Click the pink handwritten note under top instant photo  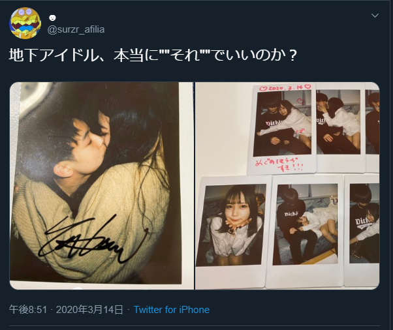pos(279,164)
